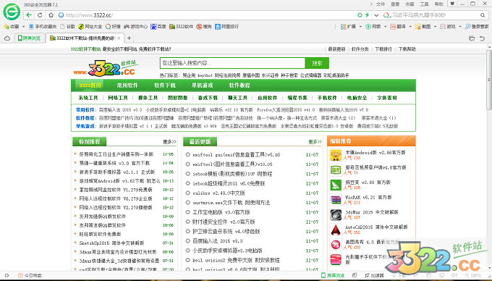Reload the page with the refresh icon
The image size is (492, 281).
(40, 14)
